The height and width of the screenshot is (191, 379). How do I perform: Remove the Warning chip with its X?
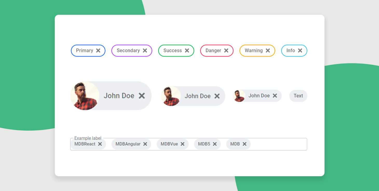coord(268,51)
